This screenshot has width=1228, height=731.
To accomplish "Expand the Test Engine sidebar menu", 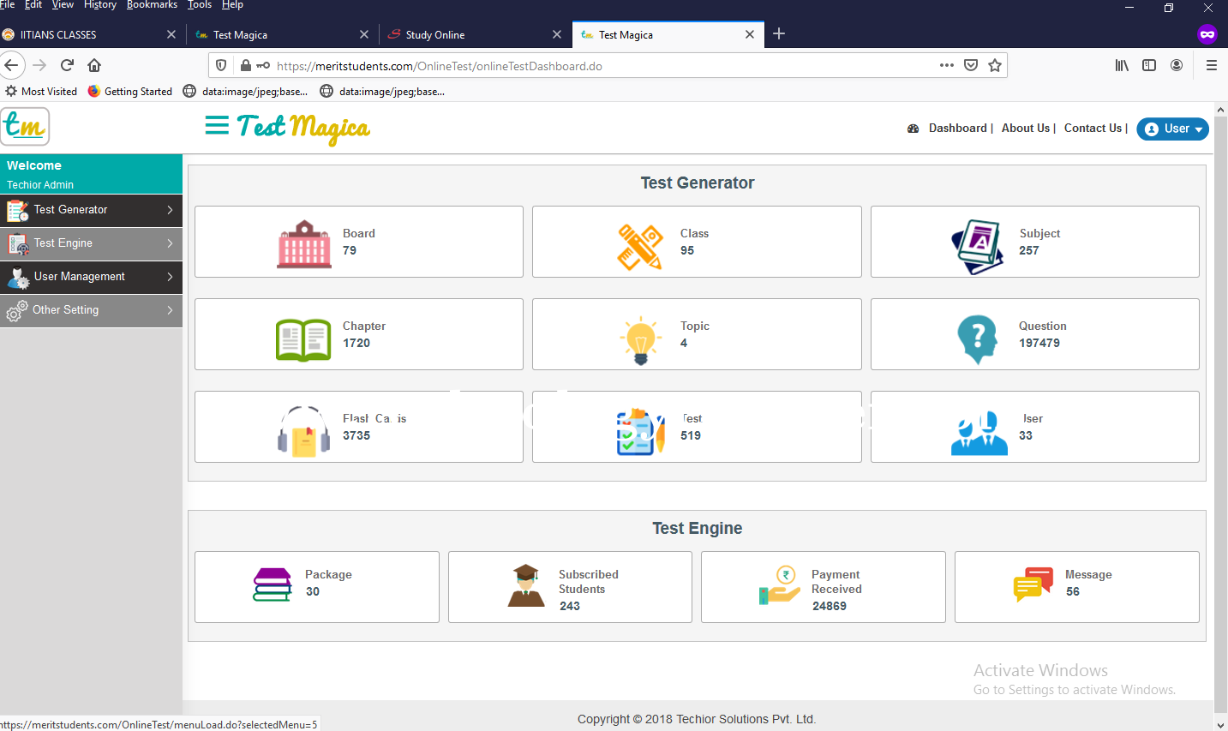I will (170, 243).
